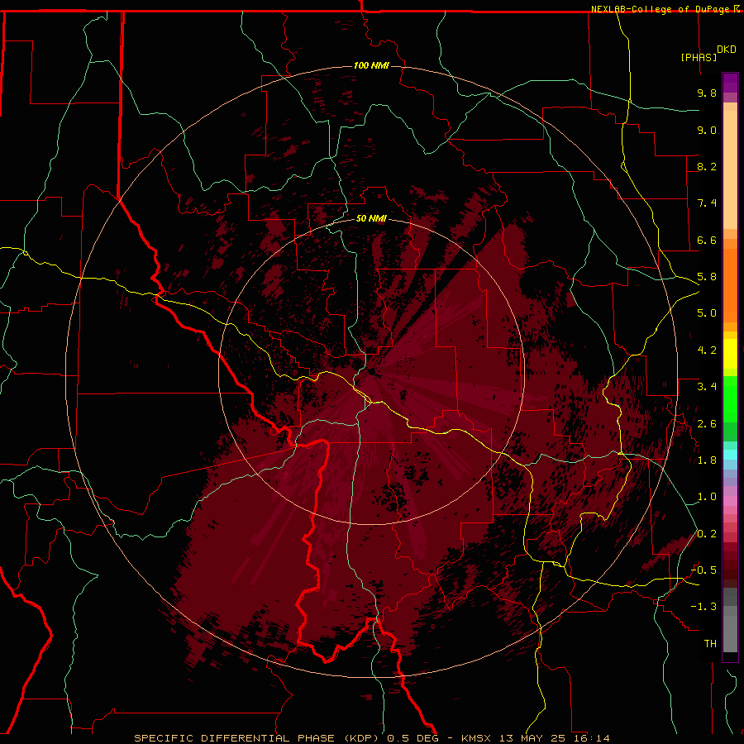Screen dimensions: 744x744
Task: Click the 6.6 legend value label
Action: pyautogui.click(x=707, y=240)
